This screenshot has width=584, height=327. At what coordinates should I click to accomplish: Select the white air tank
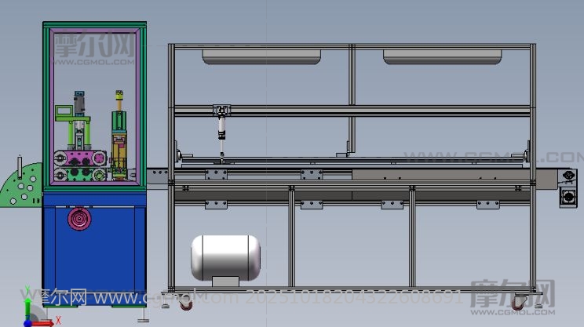[225, 256]
